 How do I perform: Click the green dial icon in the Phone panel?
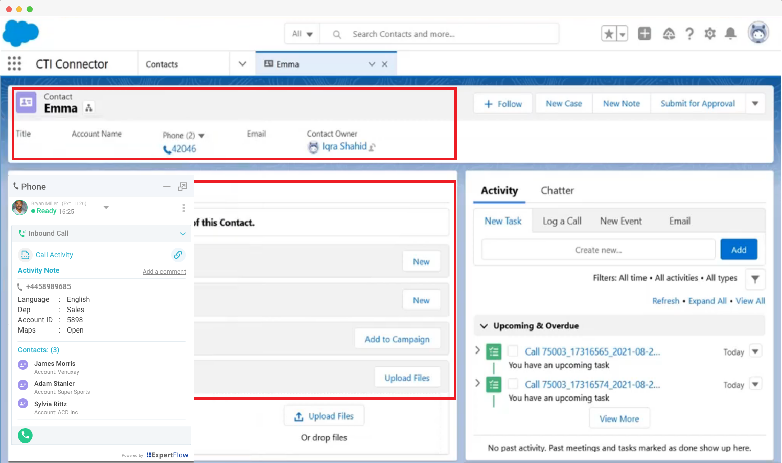point(25,435)
